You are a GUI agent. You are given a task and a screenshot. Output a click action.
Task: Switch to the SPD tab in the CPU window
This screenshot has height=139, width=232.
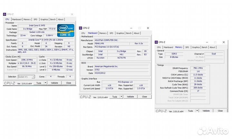pyautogui.click(x=35, y=19)
